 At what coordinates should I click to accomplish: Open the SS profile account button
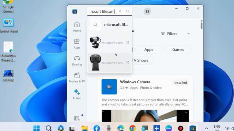147,11
